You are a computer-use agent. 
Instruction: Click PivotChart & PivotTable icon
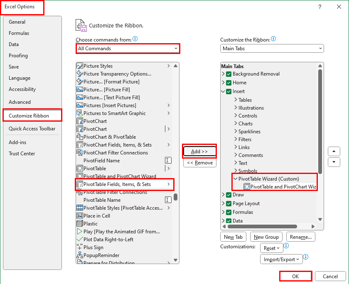80,137
